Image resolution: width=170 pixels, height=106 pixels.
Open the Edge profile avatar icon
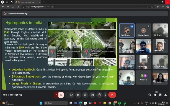(2, 2)
